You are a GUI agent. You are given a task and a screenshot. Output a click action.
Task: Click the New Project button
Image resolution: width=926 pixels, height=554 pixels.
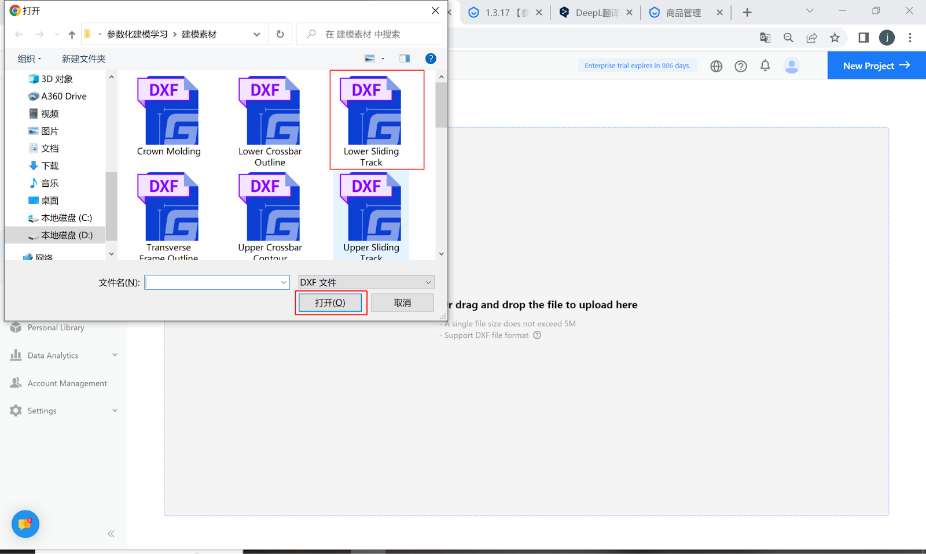point(877,65)
